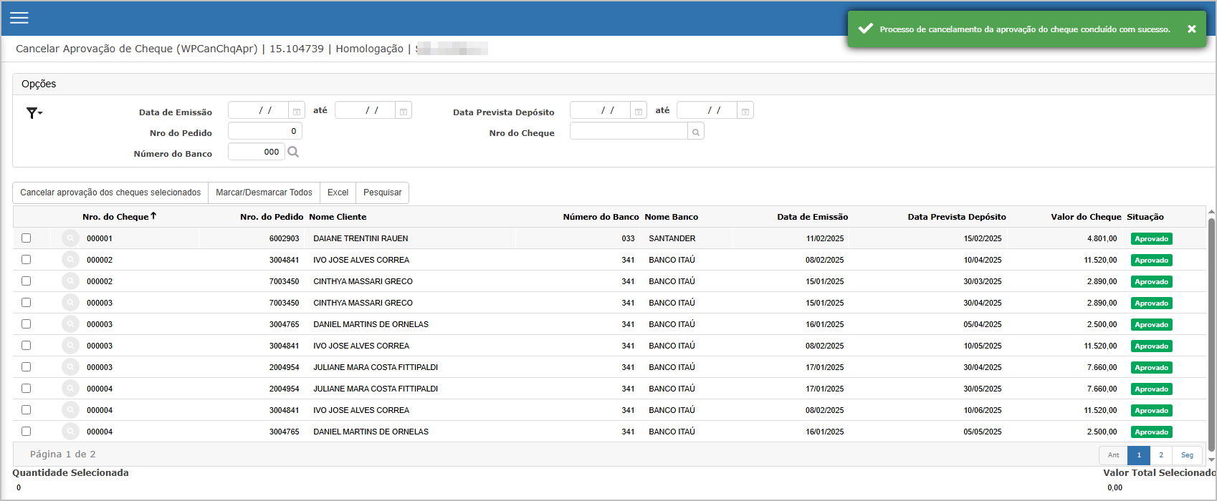1217x501 pixels.
Task: Click the Pesquisar button
Action: 383,193
